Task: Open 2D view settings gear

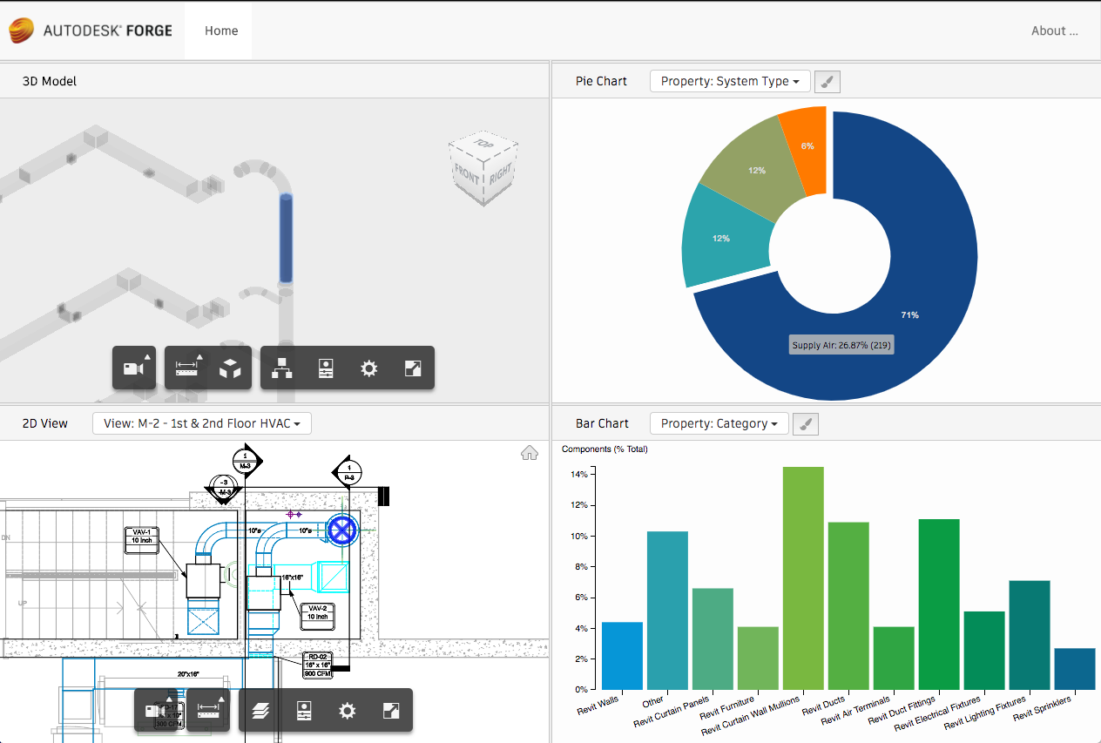Action: [x=347, y=710]
